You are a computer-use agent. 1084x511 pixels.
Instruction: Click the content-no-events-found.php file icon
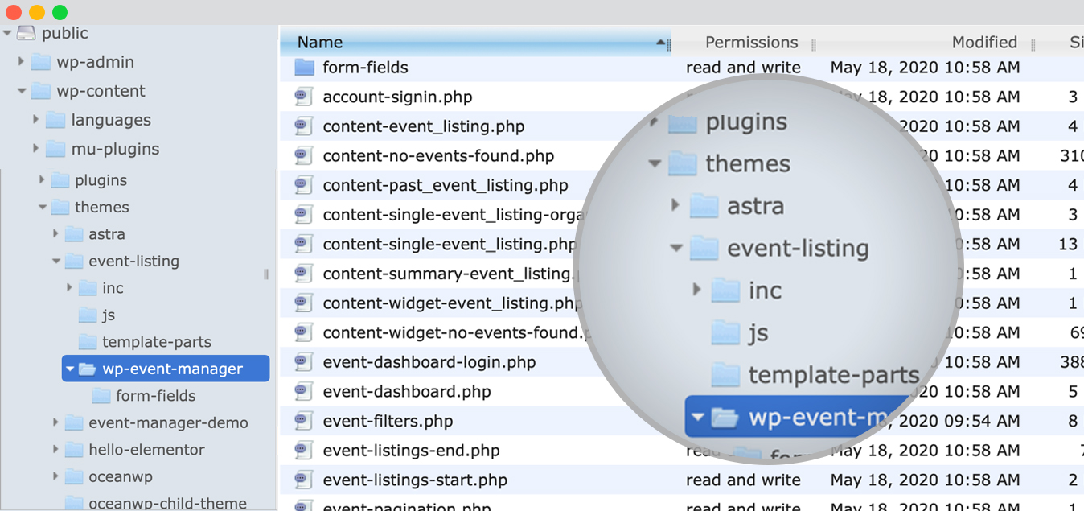click(x=303, y=156)
